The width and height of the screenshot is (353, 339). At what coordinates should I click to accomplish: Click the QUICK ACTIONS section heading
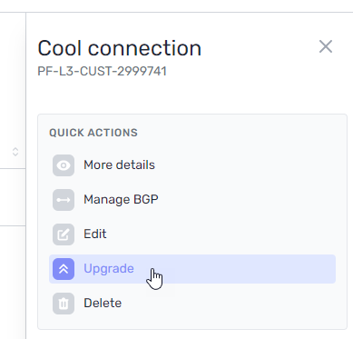tap(93, 133)
